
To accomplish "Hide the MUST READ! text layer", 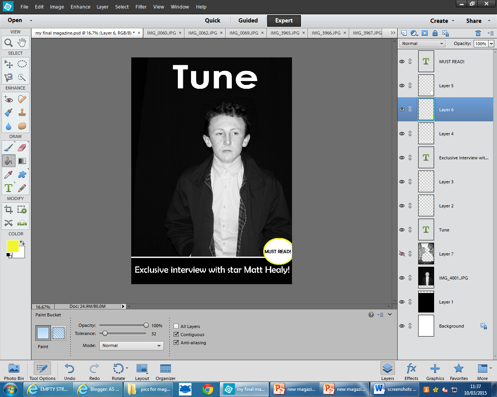I will (x=402, y=62).
